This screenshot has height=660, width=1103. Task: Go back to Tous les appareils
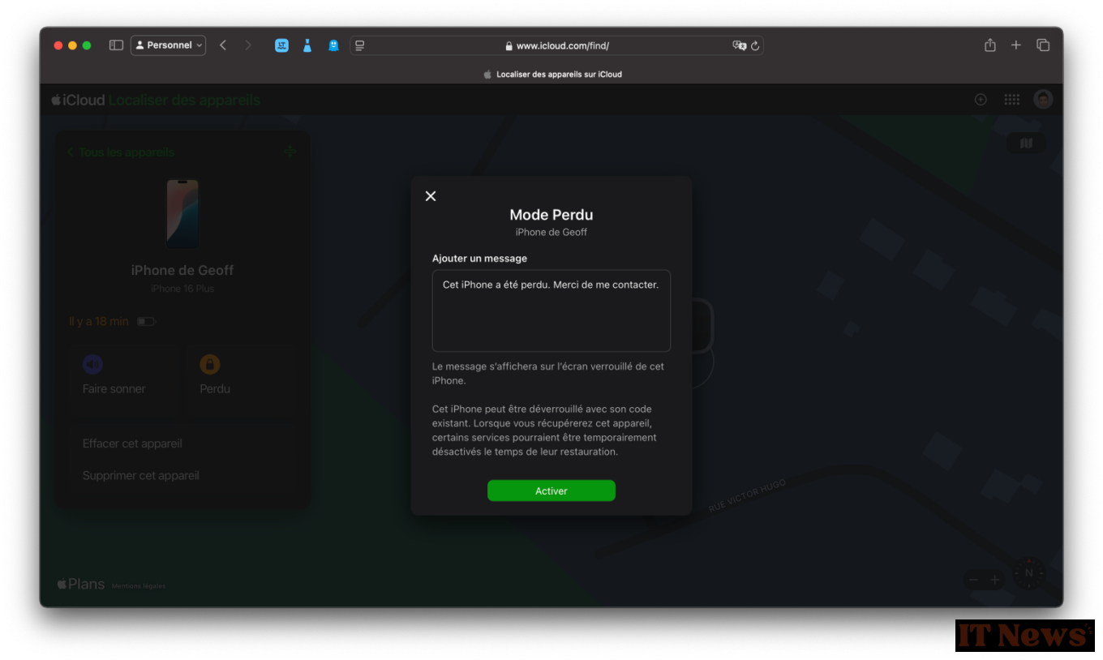[x=121, y=152]
